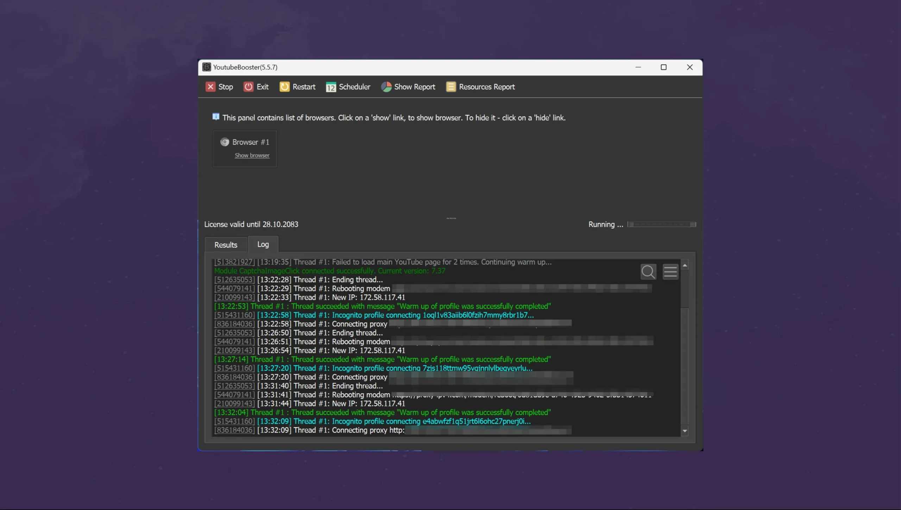Click log line 'Rebooting modem' at 13:31:41

(434, 395)
